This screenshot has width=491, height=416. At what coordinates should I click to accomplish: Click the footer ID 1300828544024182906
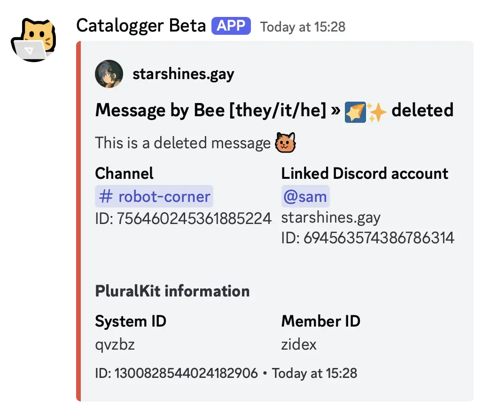pyautogui.click(x=176, y=374)
